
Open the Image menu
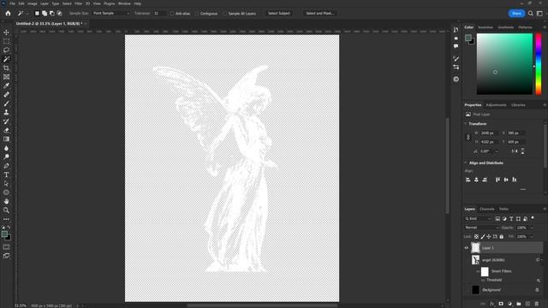33,3
